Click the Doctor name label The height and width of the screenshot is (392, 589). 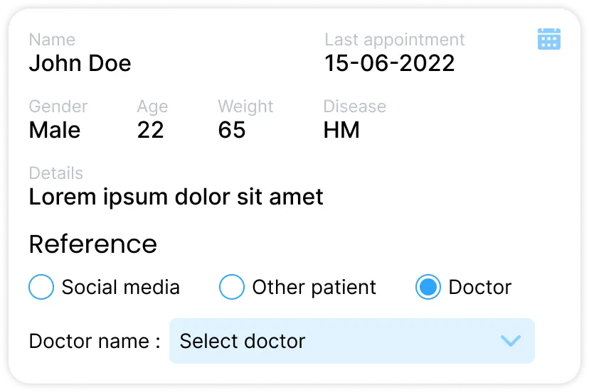pos(94,341)
